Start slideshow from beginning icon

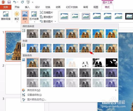[x=28, y=2]
